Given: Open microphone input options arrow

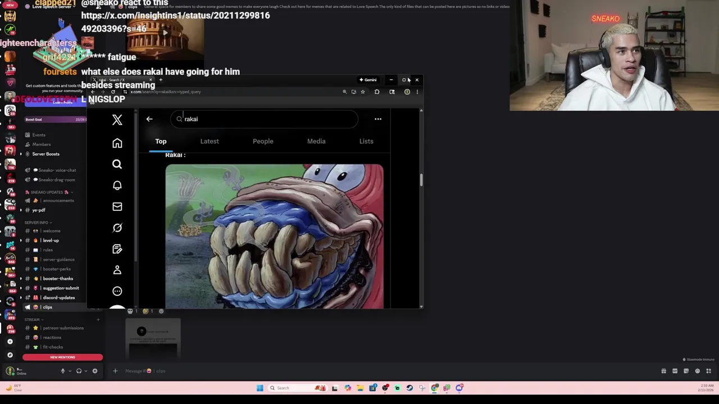Looking at the screenshot, I should pyautogui.click(x=70, y=371).
